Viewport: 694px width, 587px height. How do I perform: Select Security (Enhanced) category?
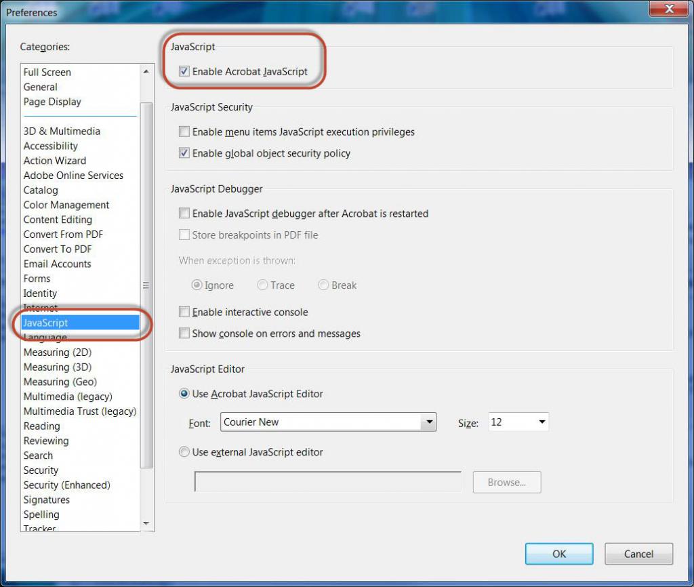pos(66,485)
